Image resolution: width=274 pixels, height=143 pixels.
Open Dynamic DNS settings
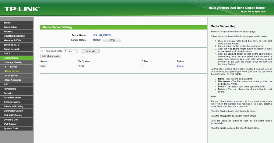11,120
